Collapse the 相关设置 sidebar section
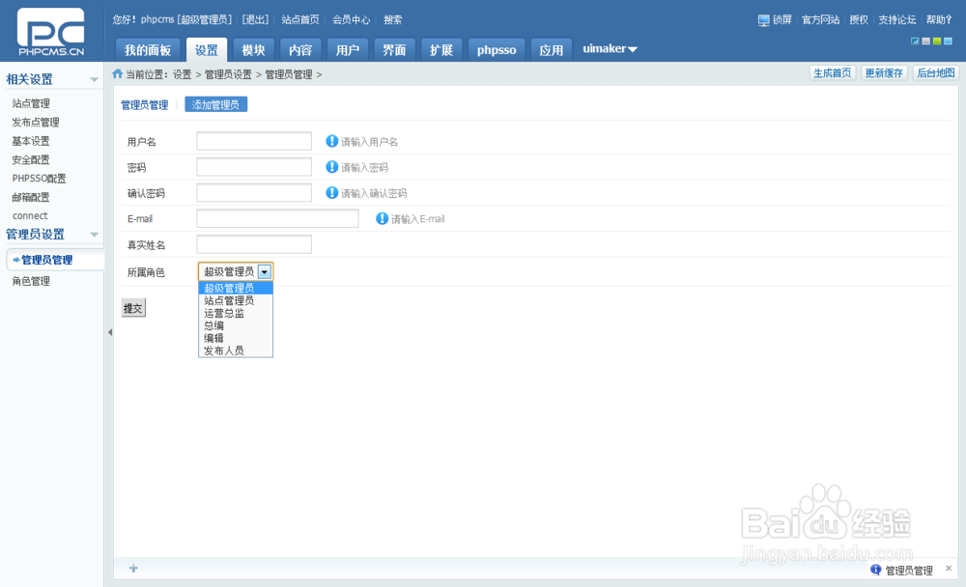The height and width of the screenshot is (587, 966). pyautogui.click(x=94, y=79)
